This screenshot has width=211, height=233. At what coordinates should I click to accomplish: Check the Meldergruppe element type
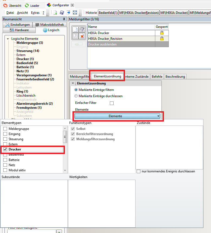[5, 129]
